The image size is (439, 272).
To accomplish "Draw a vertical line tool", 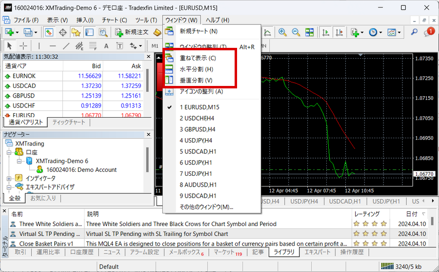I will pos(39,45).
